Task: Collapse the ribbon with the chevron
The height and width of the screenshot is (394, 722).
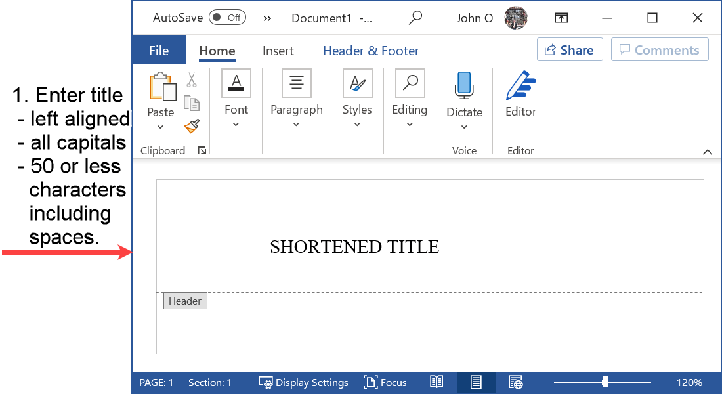Action: click(708, 152)
